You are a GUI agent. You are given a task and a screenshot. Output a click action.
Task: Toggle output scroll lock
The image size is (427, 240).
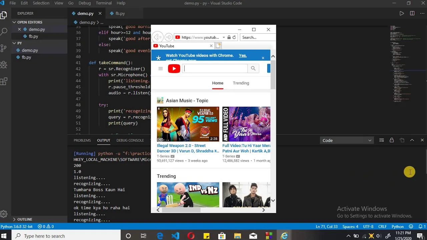click(x=392, y=140)
